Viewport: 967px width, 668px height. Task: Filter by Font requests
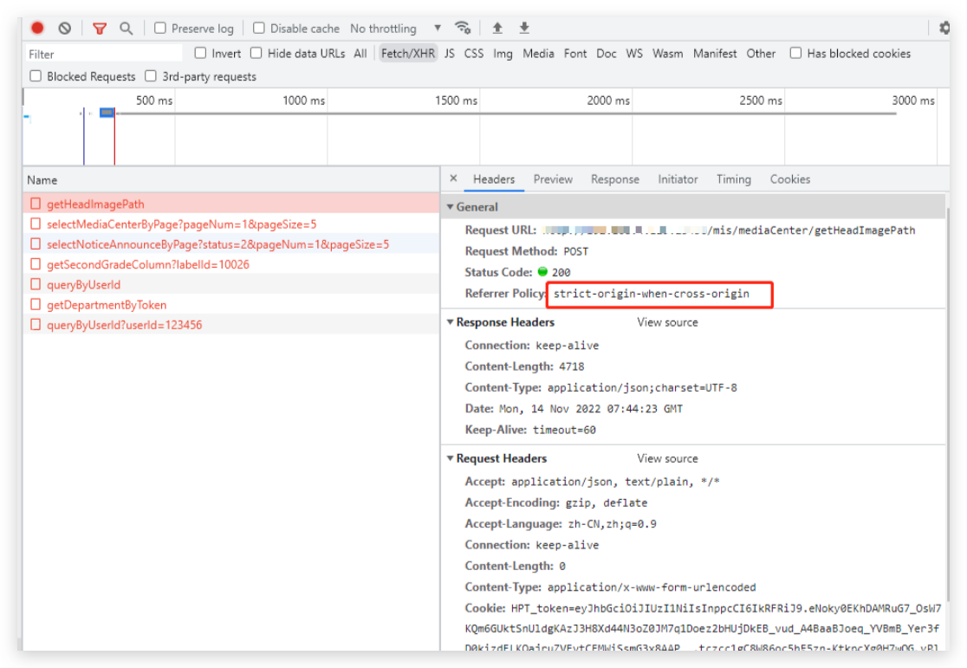point(574,54)
